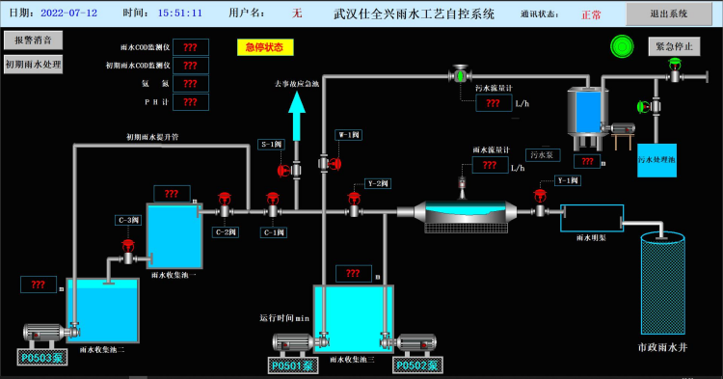Click the 污水泵 label box
Screen dimensions: 723x379
543,155
